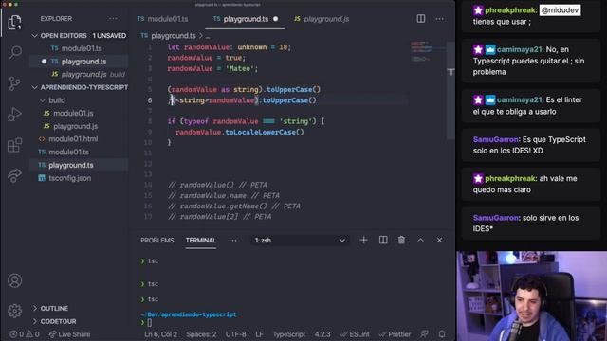This screenshot has width=607, height=341.
Task: Change Spaces: 2 indentation setting
Action: 201,334
